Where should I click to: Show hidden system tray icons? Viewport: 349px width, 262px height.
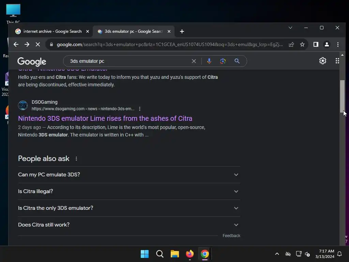pyautogui.click(x=277, y=254)
